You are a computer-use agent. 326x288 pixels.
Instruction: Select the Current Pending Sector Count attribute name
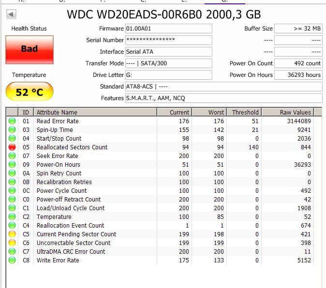click(x=76, y=234)
